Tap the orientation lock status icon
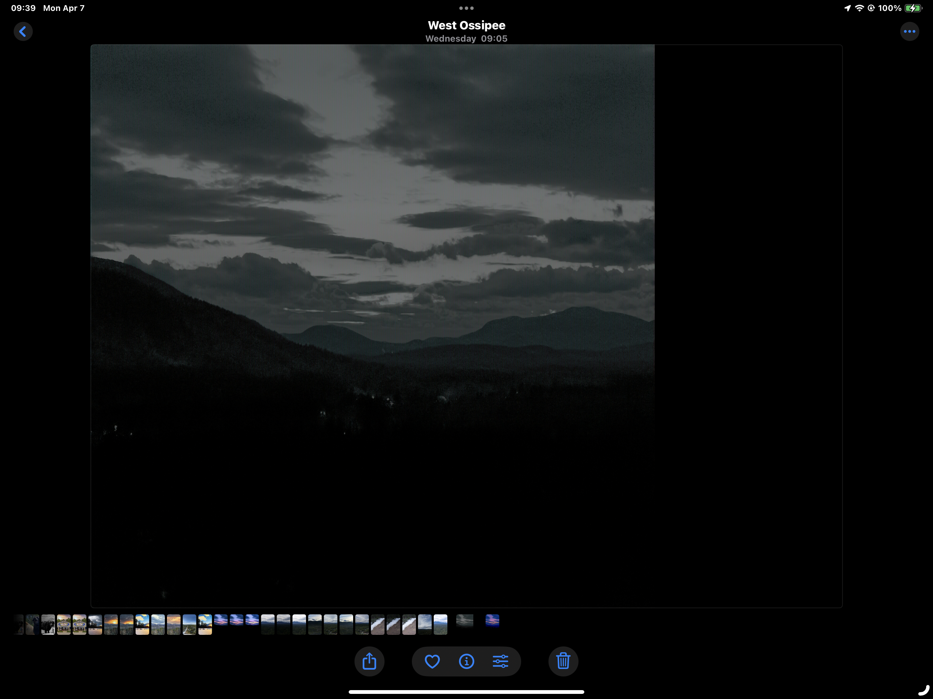This screenshot has width=933, height=699. point(871,8)
